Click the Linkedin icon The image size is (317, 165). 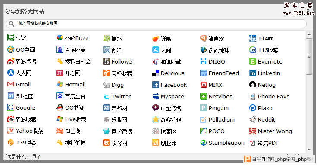[x=253, y=73]
